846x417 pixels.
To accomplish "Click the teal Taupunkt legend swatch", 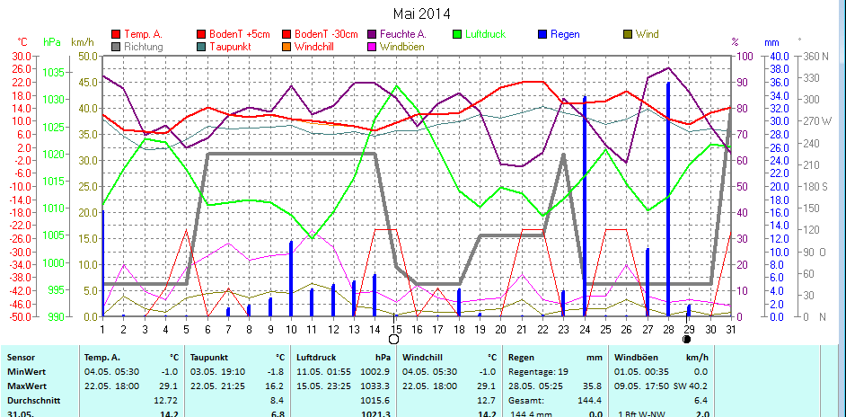I will pyautogui.click(x=202, y=47).
